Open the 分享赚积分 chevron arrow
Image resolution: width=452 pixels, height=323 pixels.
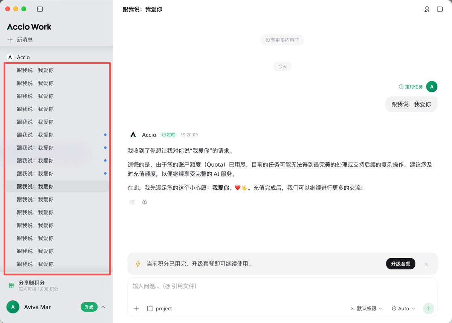tap(102, 286)
